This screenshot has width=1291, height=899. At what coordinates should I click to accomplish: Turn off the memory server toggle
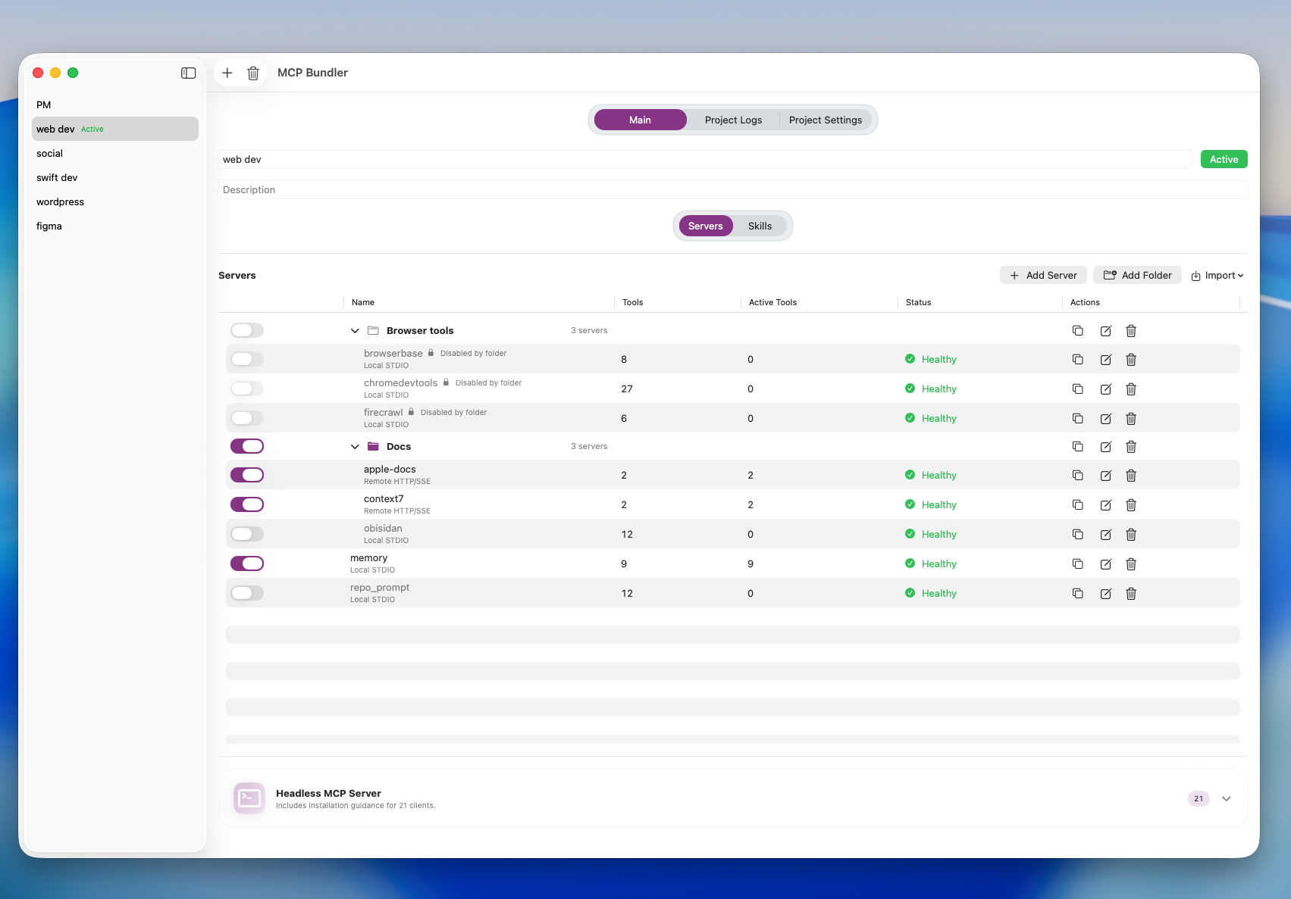(247, 563)
